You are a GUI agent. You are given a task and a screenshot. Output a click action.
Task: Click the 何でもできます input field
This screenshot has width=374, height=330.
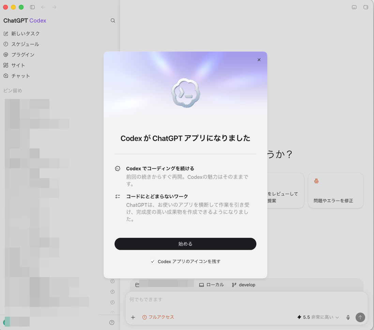pyautogui.click(x=246, y=299)
